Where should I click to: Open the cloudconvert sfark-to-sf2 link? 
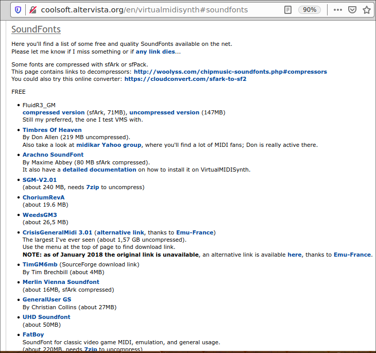click(x=185, y=79)
